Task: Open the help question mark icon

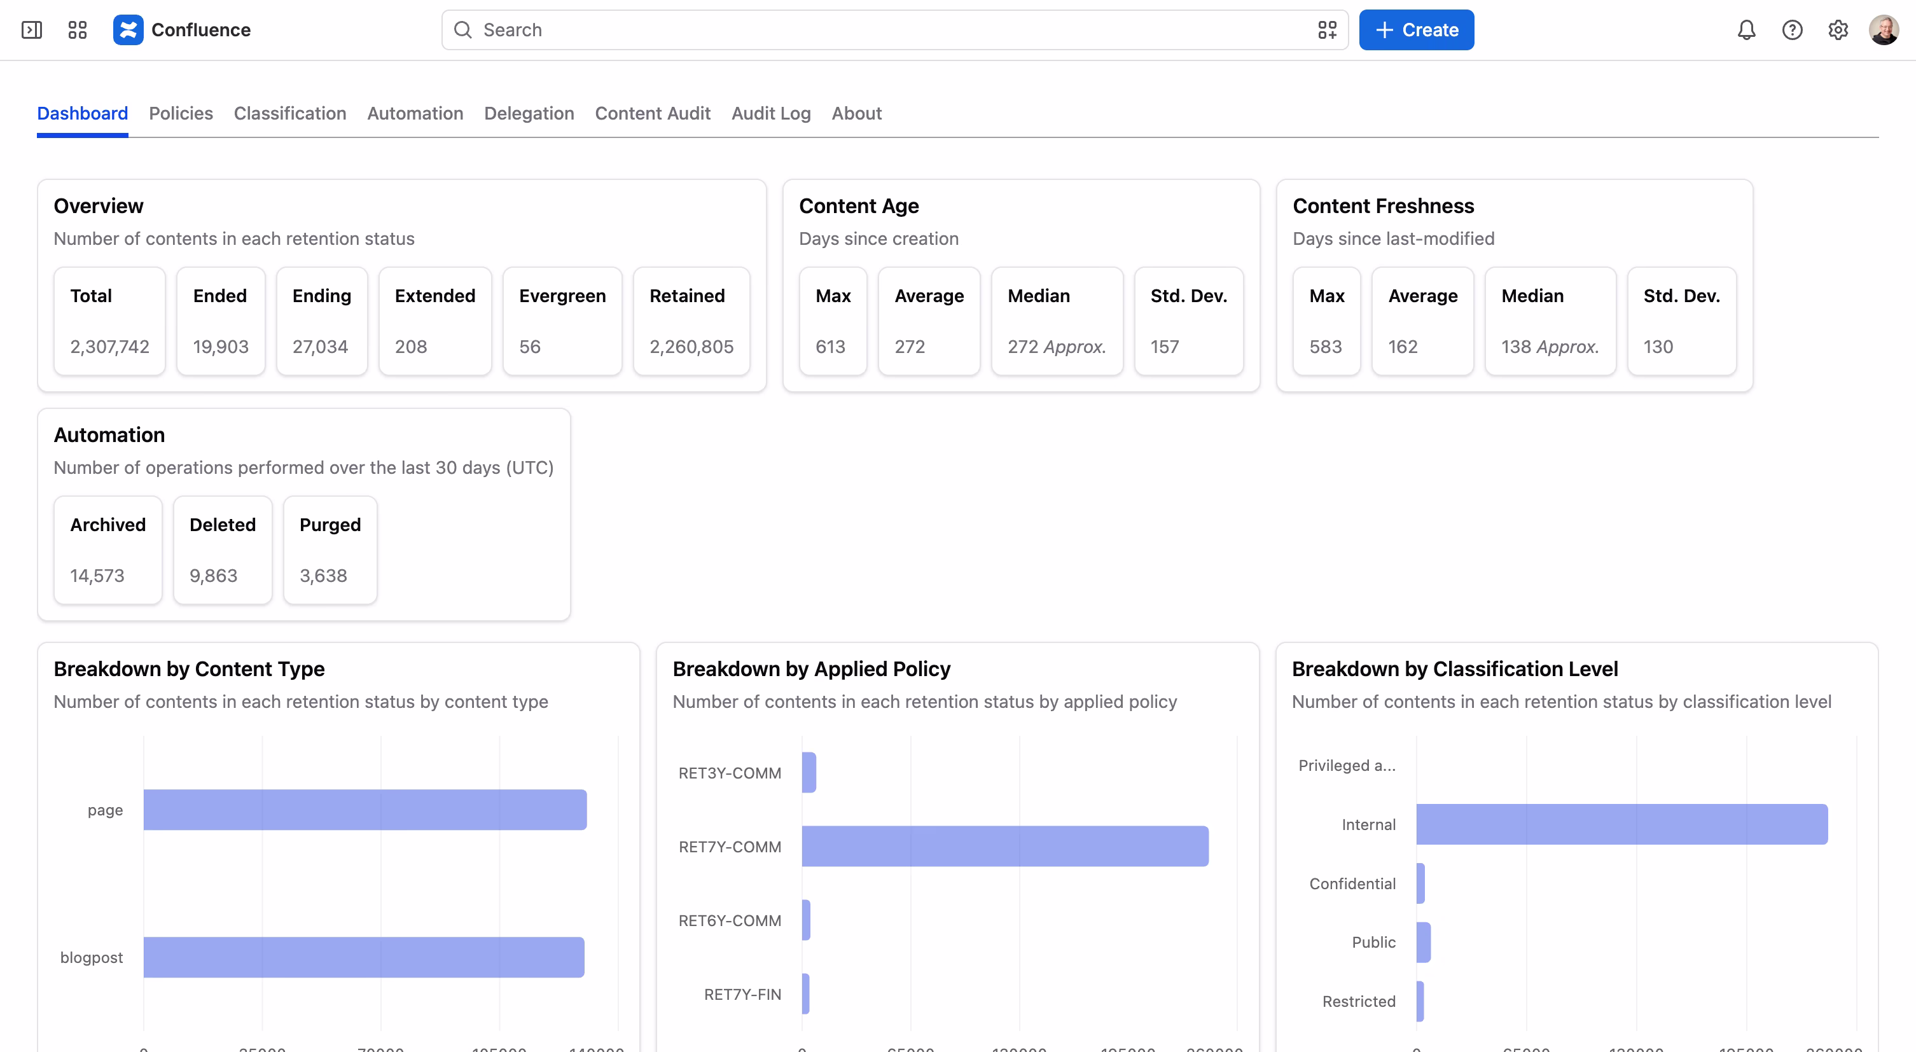Action: (1793, 30)
